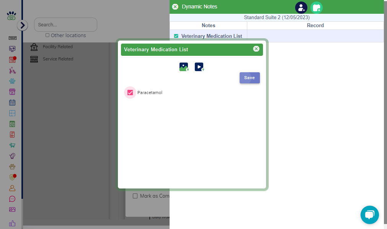
Task: Uncheck Veterinary Medication List row checkbox
Action: point(176,36)
